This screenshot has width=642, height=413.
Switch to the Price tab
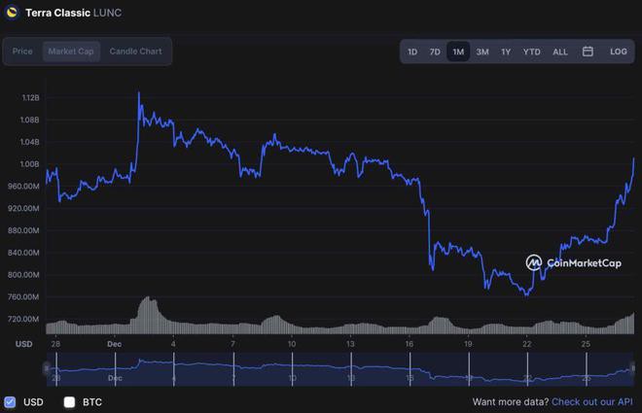[22, 52]
